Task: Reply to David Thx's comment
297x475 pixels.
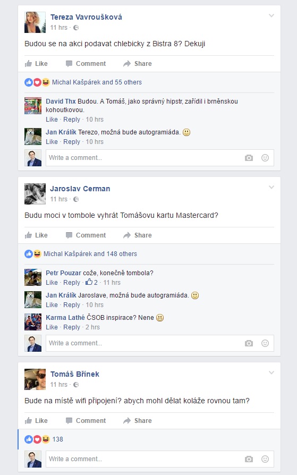Action: pos(72,120)
